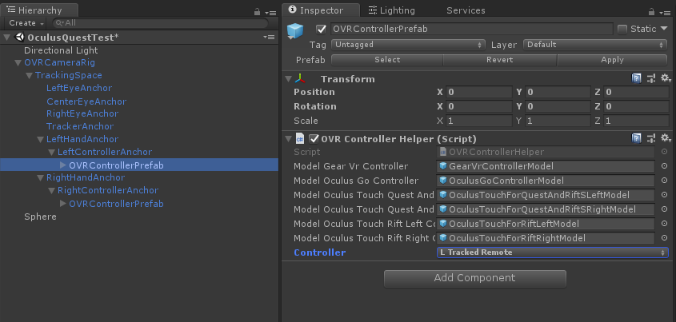Toggle the Static checkbox
Image resolution: width=676 pixels, height=322 pixels.
[622, 30]
